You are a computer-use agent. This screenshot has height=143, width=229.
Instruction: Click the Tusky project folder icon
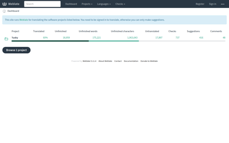point(6,39)
